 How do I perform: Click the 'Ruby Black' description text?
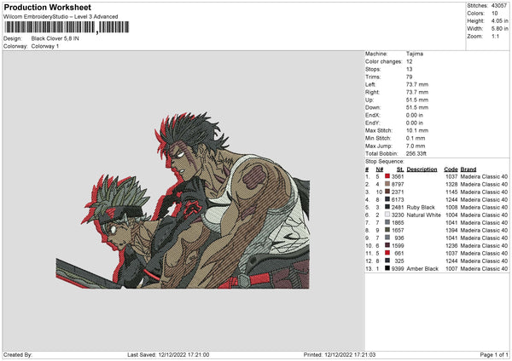pos(421,207)
